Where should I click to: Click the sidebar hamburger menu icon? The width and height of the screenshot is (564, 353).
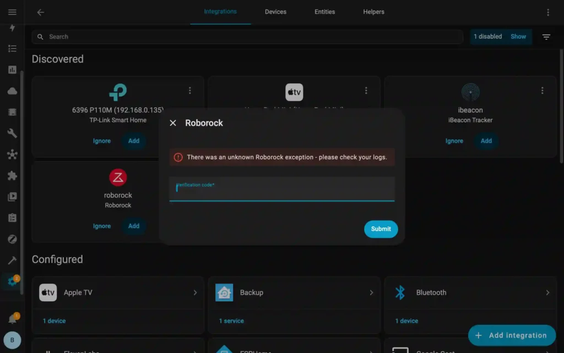[x=12, y=12]
